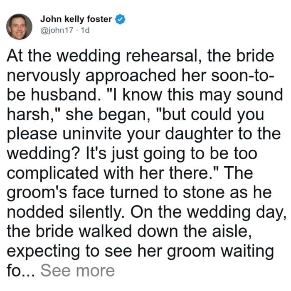The height and width of the screenshot is (291, 291).
Task: Expand the post with See more
Action: 78,271
